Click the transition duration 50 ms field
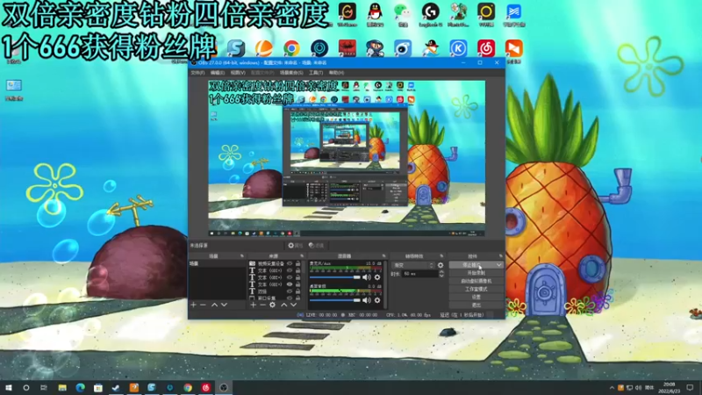Screen dimensions: 702x395 pos(420,274)
